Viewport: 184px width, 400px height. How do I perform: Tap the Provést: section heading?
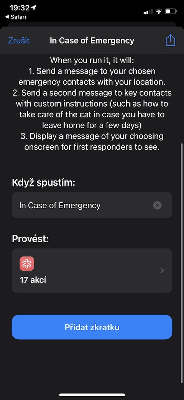point(30,239)
